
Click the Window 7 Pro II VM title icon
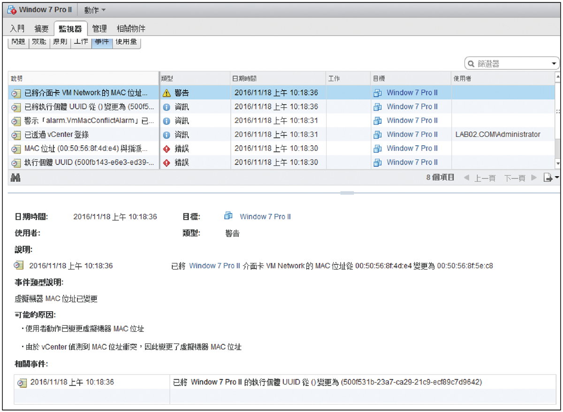[x=12, y=10]
